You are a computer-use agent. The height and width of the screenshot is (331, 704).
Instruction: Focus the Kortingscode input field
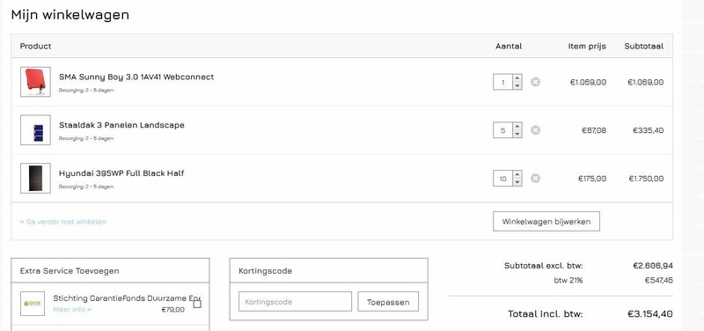tap(295, 302)
